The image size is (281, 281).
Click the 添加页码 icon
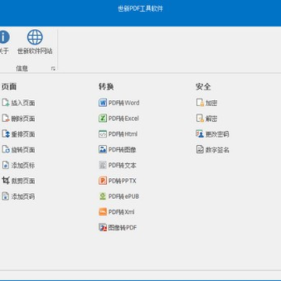point(5,196)
